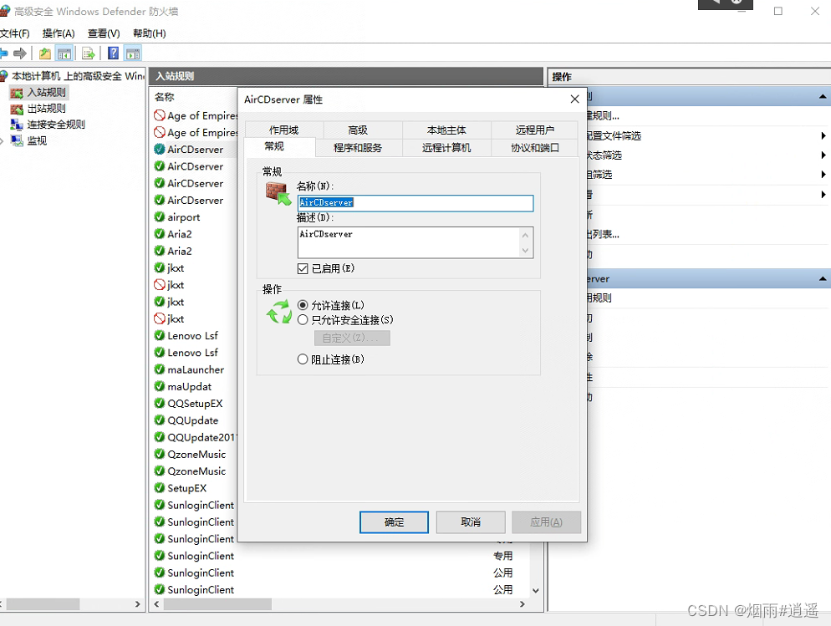Click rule list horizontal scrollbar thumb
Screen dimensions: 831x626
[x=217, y=603]
